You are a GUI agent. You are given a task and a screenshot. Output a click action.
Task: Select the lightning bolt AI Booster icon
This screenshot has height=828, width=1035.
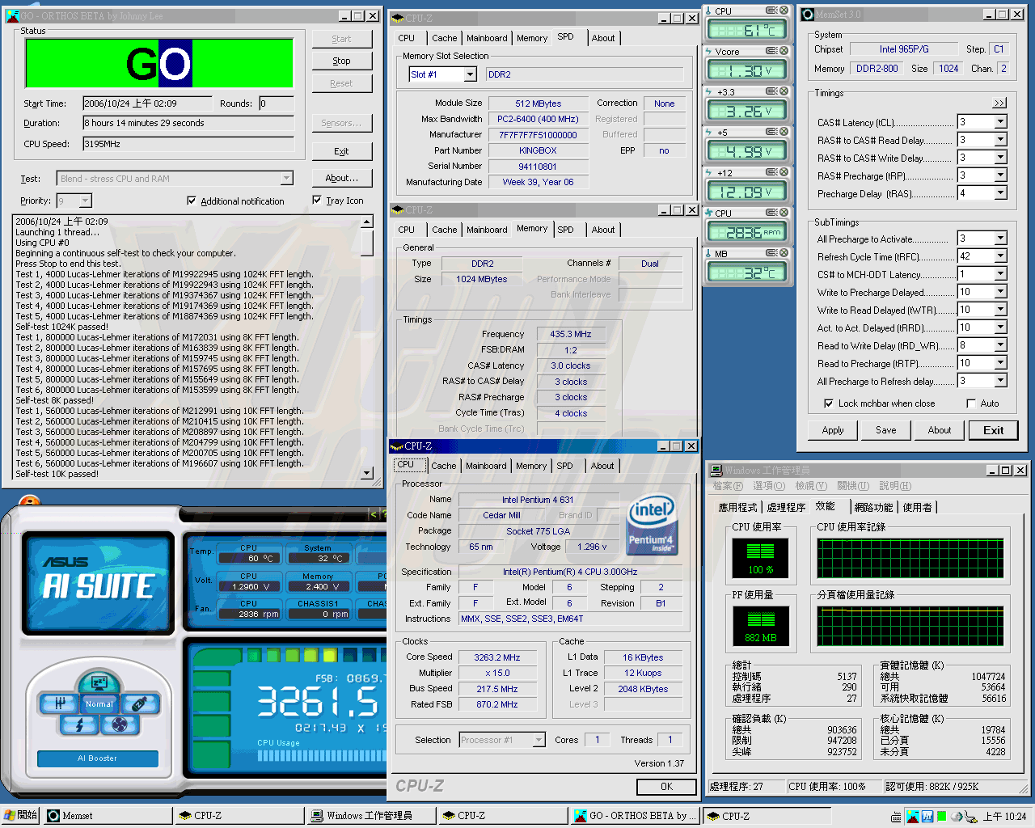79,724
